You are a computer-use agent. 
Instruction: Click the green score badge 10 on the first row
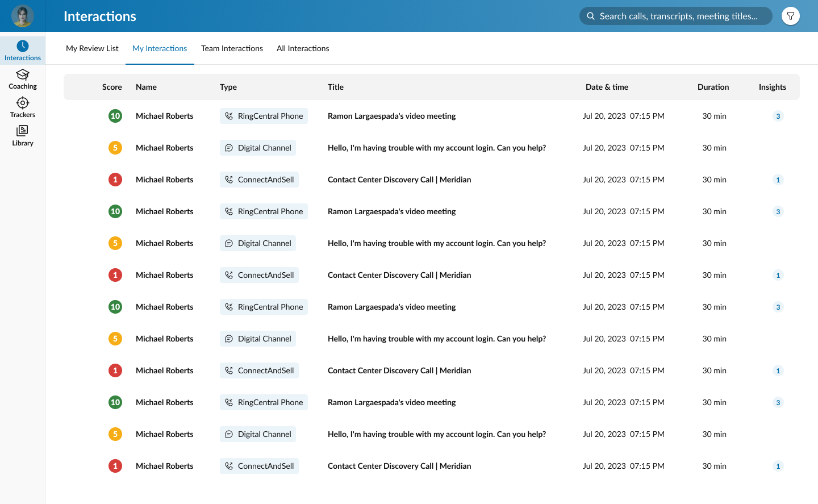point(115,115)
